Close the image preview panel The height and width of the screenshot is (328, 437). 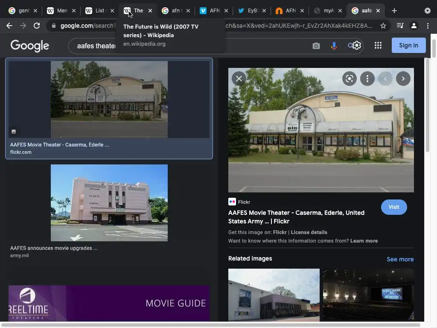pos(239,79)
